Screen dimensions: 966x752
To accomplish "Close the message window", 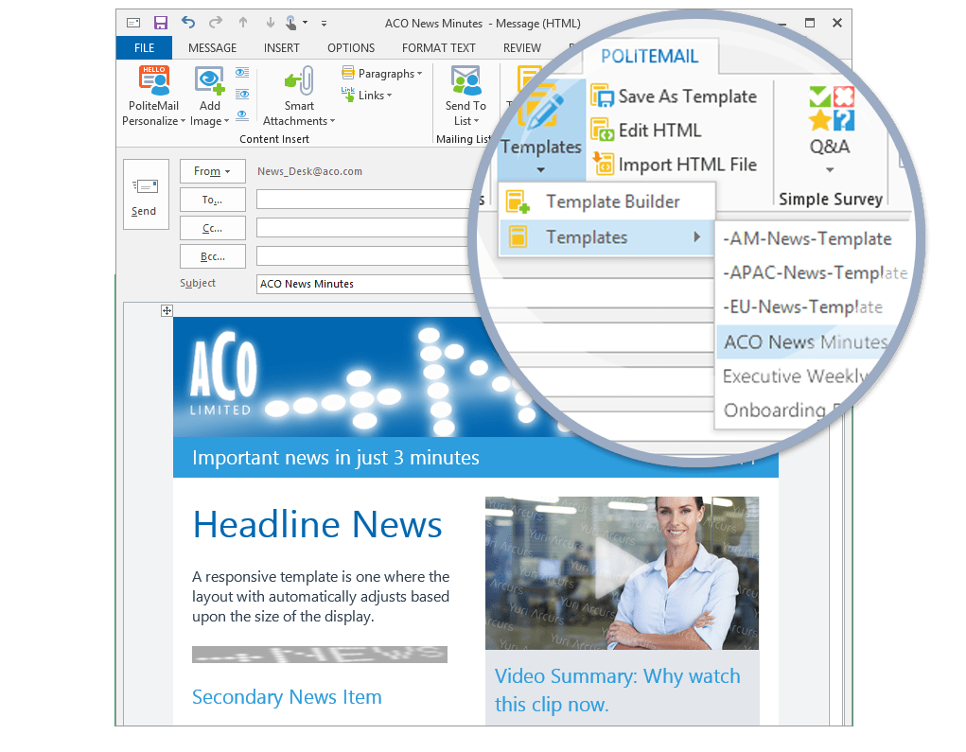I will pos(836,23).
